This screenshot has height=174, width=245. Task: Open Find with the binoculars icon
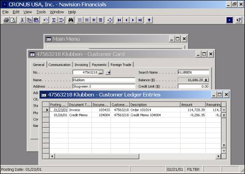click(71, 20)
